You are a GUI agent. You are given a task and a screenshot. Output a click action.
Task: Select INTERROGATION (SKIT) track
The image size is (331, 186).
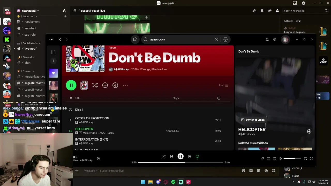(92, 139)
